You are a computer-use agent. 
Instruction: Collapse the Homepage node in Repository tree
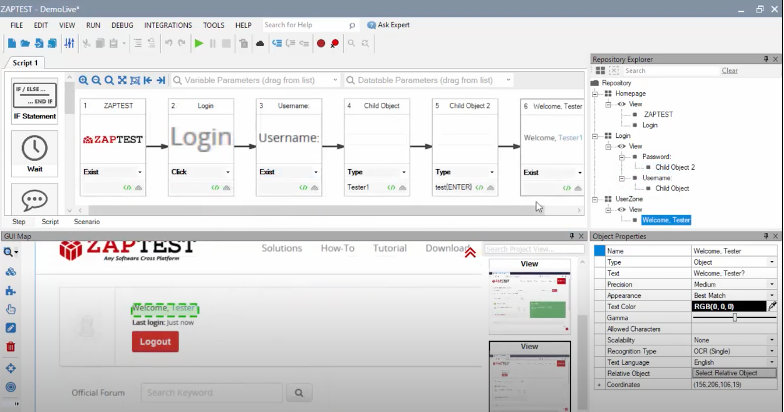coord(595,94)
